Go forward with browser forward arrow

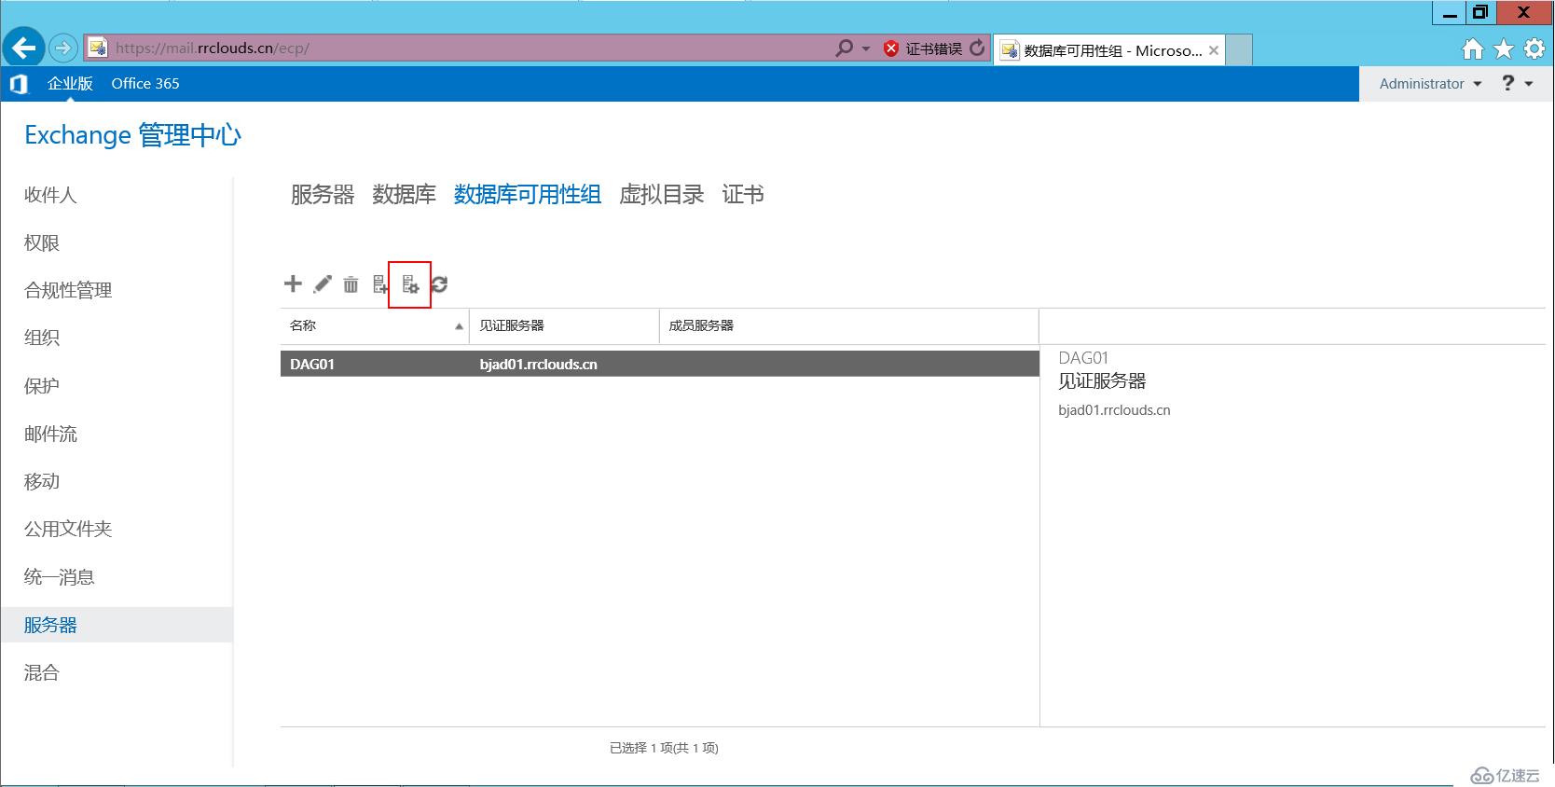pos(63,48)
